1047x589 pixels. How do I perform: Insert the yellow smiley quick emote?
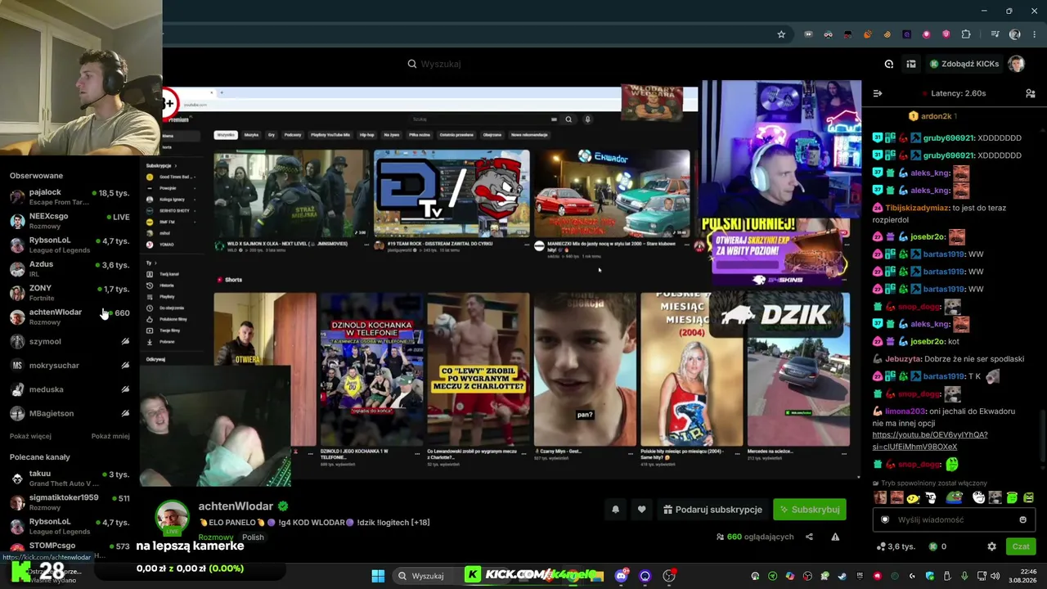(913, 497)
